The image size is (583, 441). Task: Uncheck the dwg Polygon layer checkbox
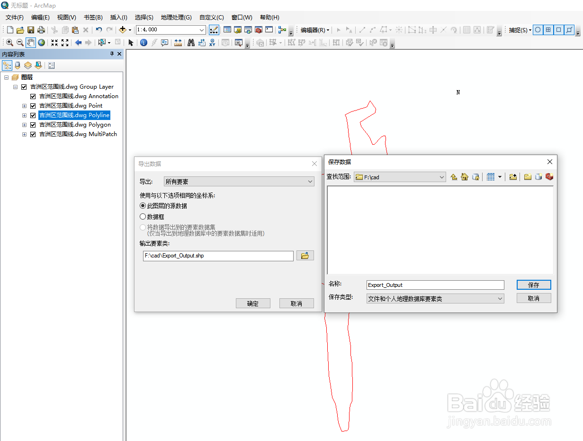pyautogui.click(x=33, y=125)
